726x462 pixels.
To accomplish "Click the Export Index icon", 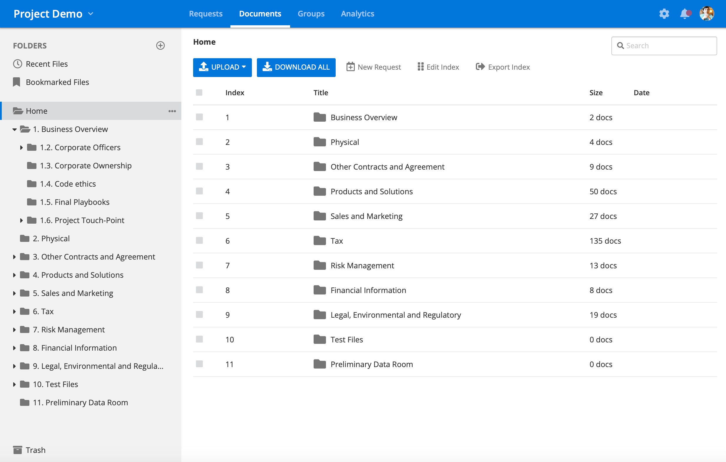I will [480, 67].
